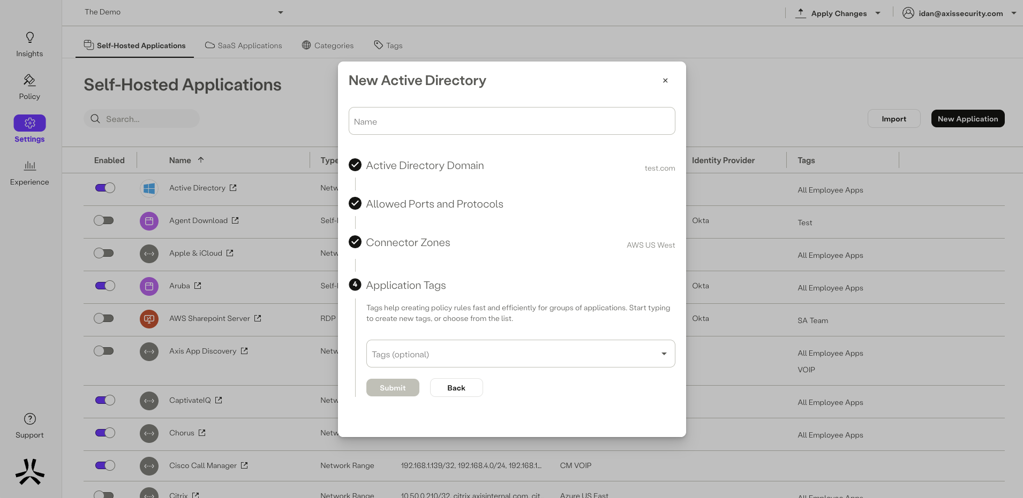Enable the AWS Sharepoint Server toggle

pyautogui.click(x=104, y=318)
